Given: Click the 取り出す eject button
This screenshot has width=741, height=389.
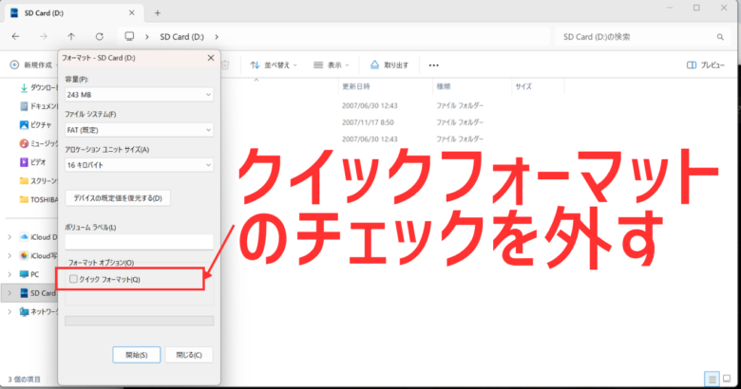Looking at the screenshot, I should click(x=389, y=65).
